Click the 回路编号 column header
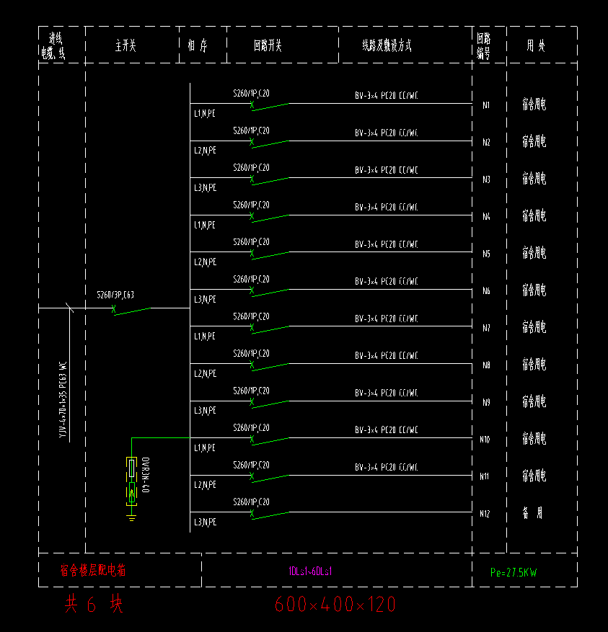The height and width of the screenshot is (632, 608). (483, 45)
